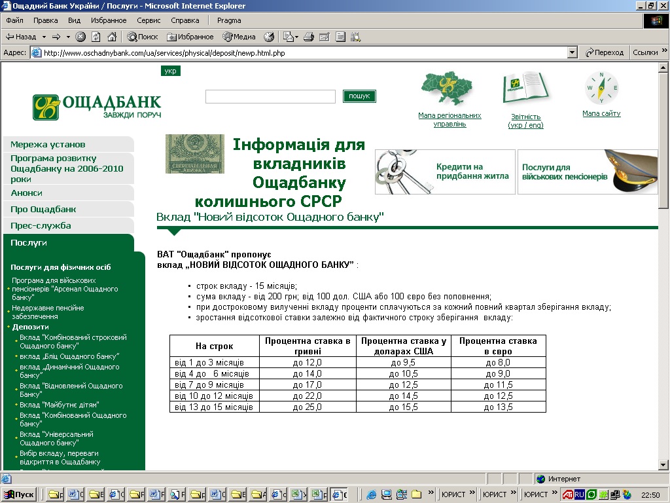Open the Недержавне пенсійне забезпечення link

tap(48, 312)
